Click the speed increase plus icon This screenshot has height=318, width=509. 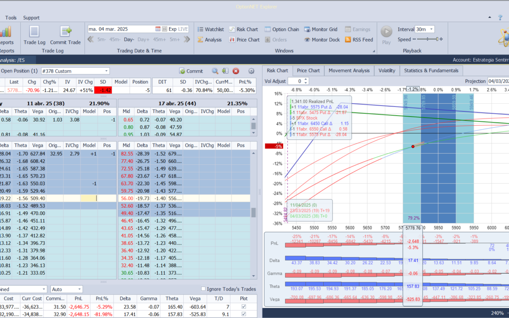tap(441, 39)
